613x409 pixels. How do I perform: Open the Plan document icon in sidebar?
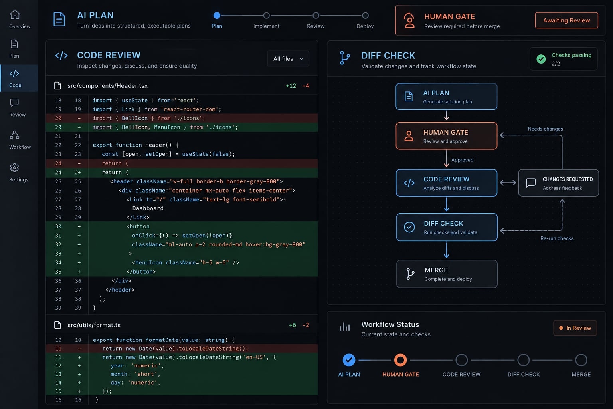point(14,44)
